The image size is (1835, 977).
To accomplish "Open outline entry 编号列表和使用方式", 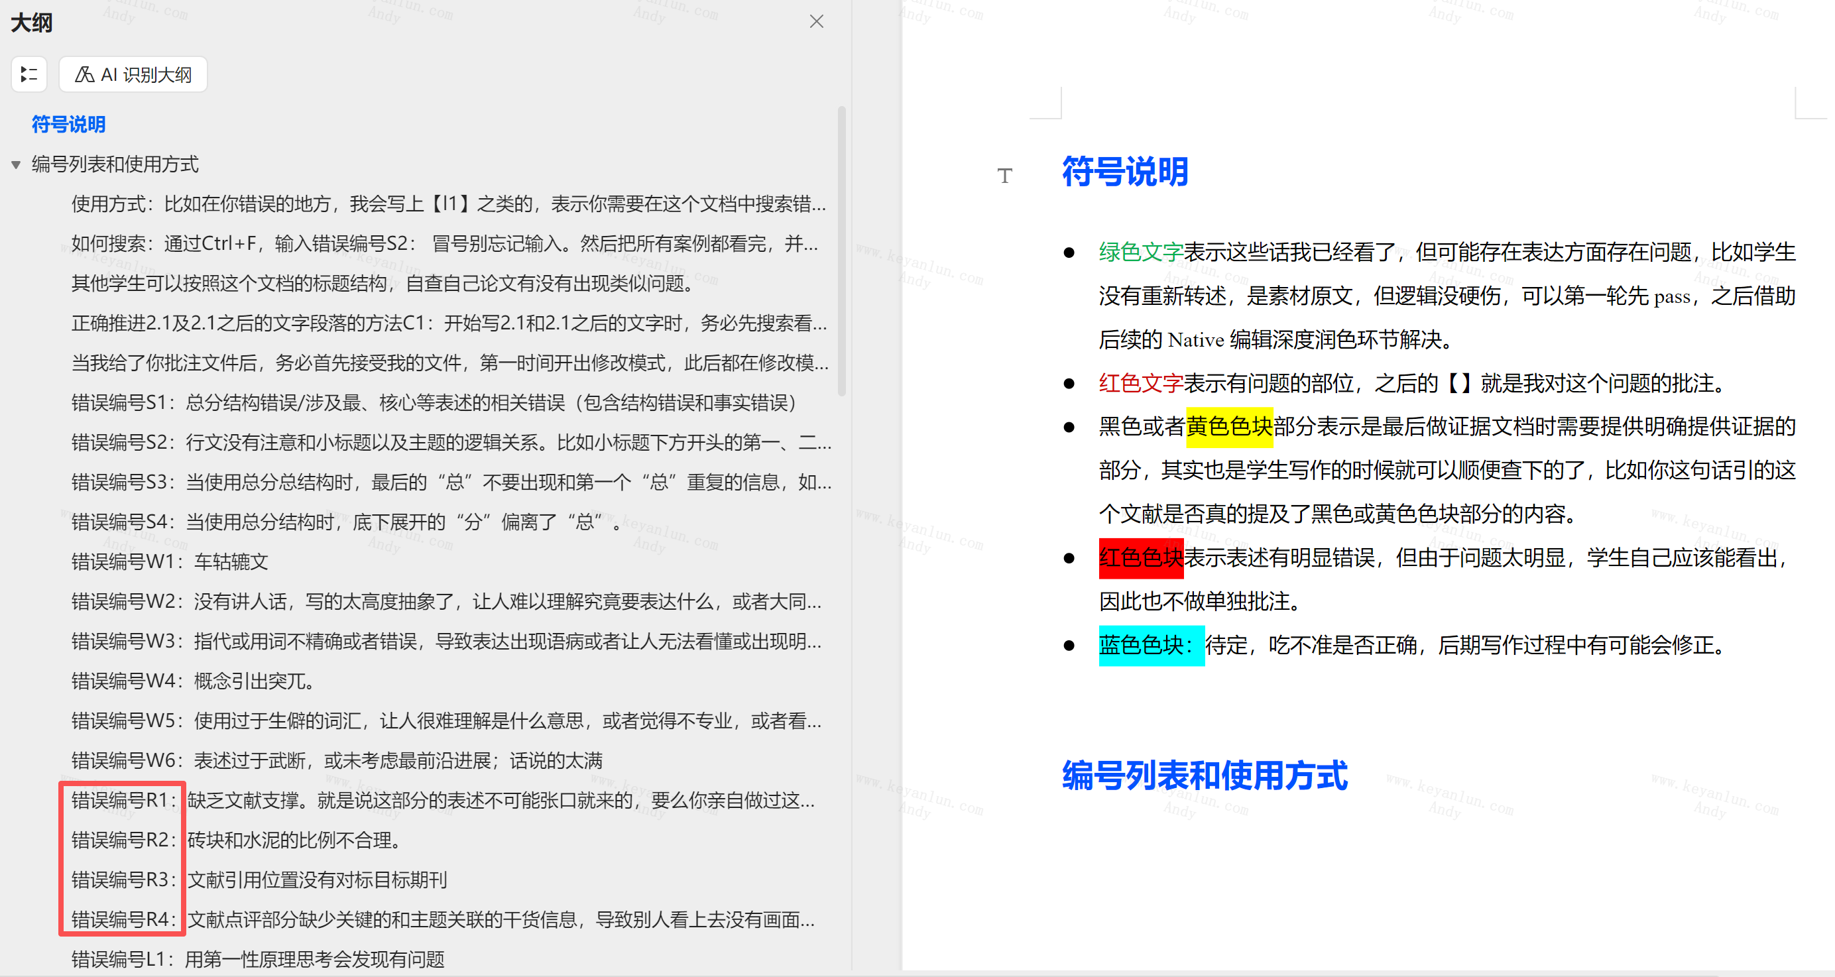I will [115, 164].
